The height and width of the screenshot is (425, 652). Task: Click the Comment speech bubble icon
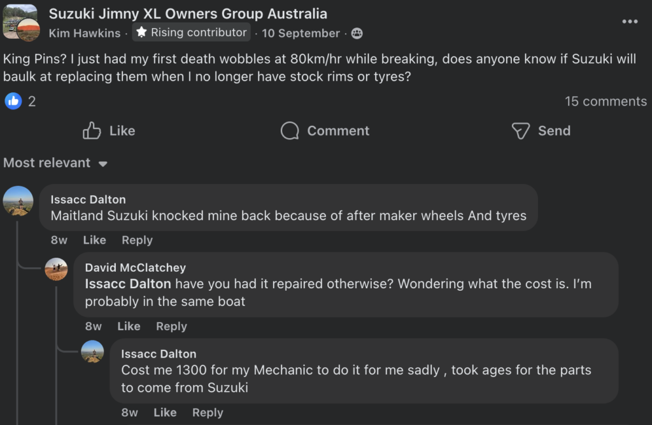click(290, 131)
